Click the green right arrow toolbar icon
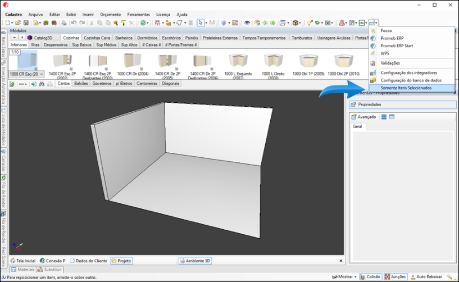This screenshot has height=282, width=459. coord(273,22)
